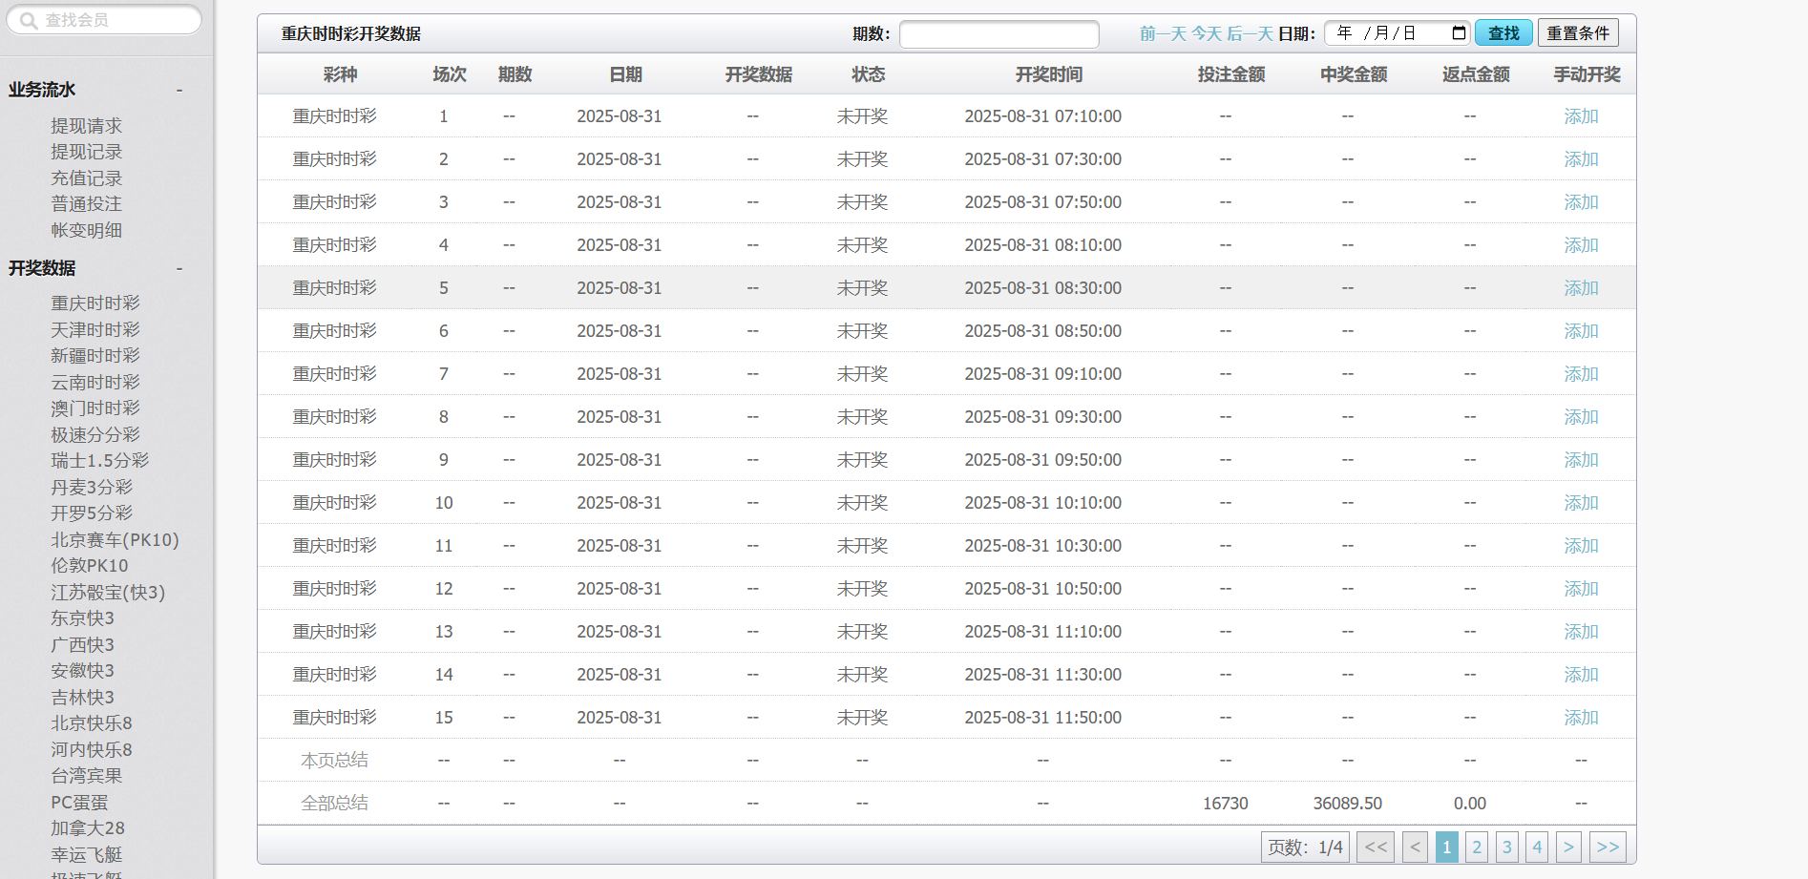
Task: Open 提现请求 in the sidebar
Action: point(86,126)
